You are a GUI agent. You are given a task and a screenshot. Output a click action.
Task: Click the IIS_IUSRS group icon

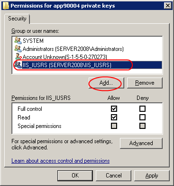click(18, 65)
